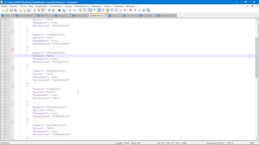Collapse the JSON block at line 32
This screenshot has height=145, width=259.
13,86
